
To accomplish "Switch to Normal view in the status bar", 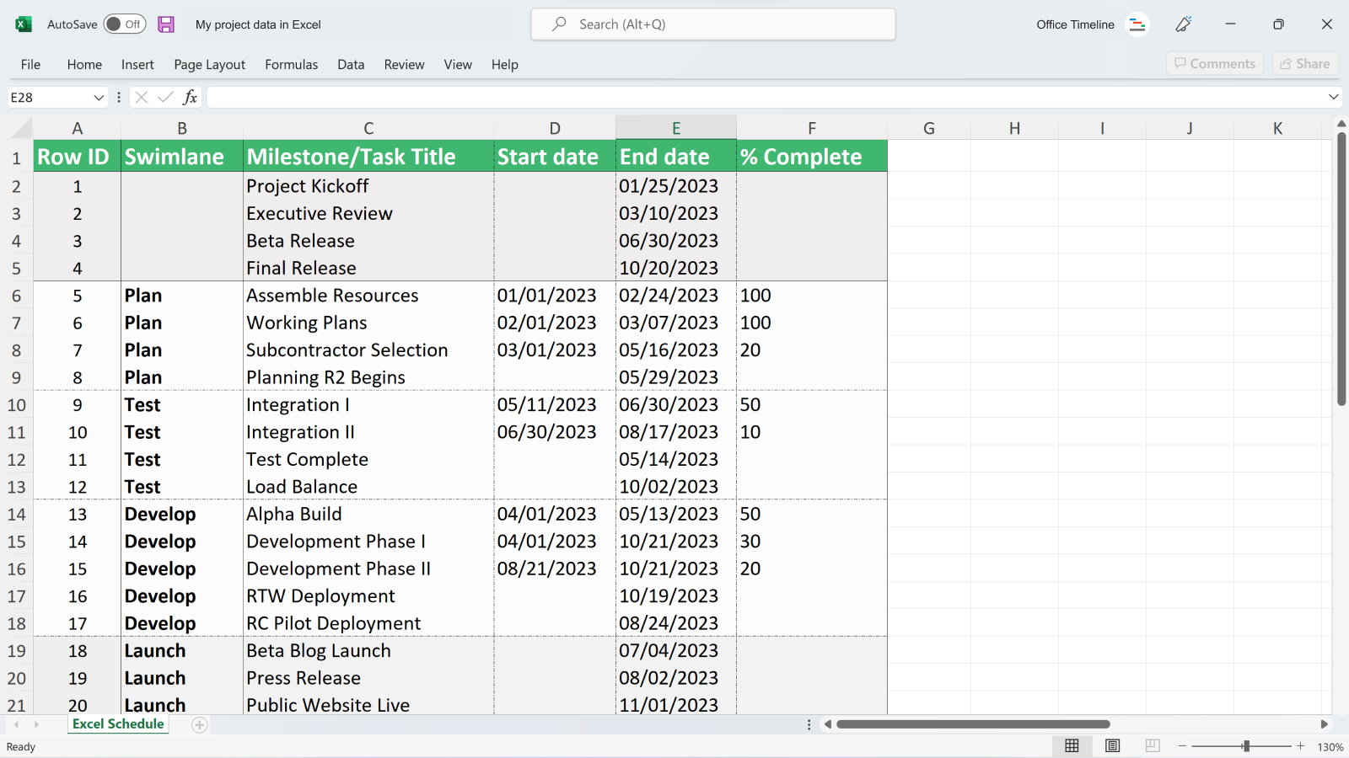I will point(1072,746).
